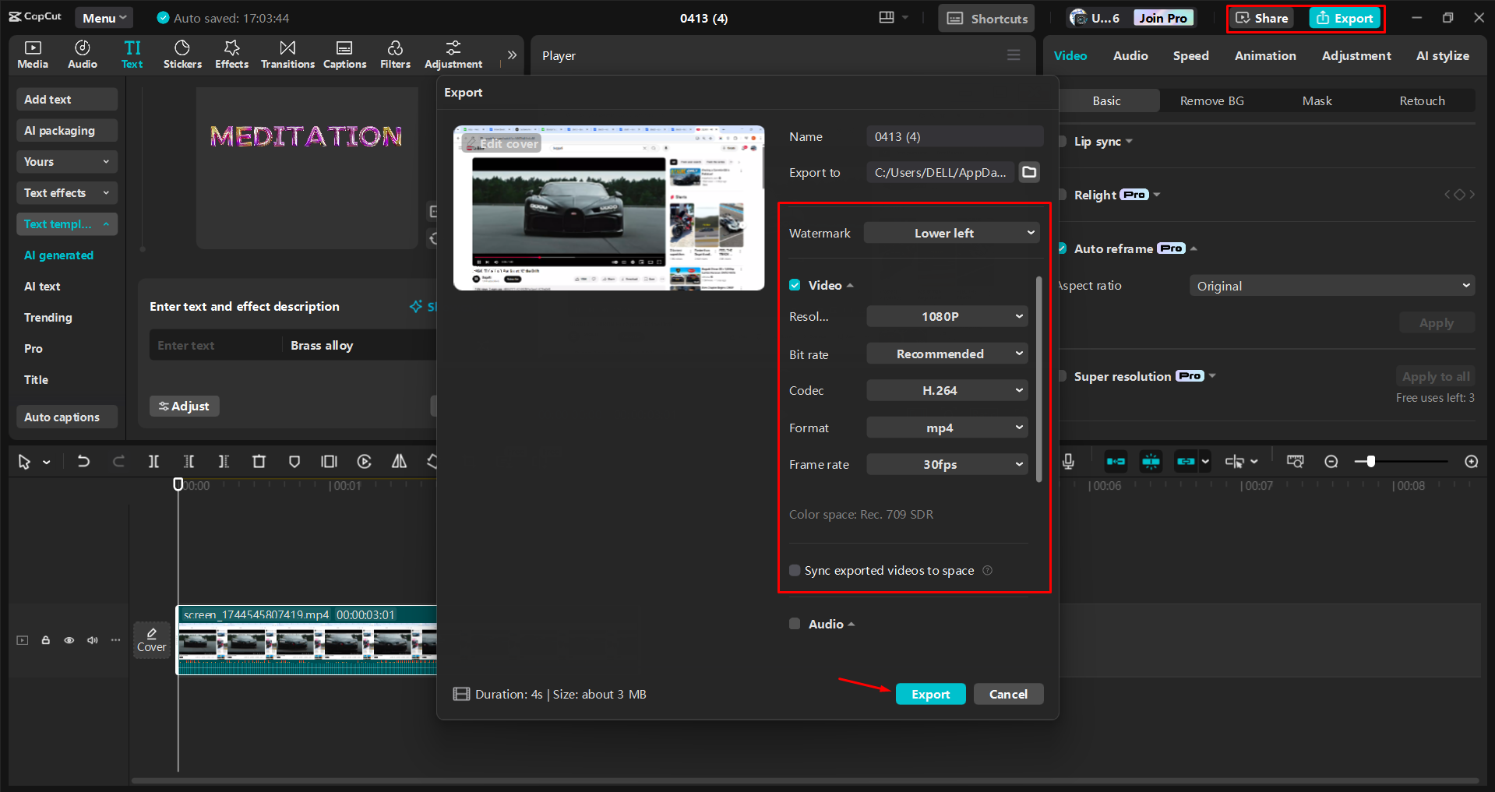Image resolution: width=1495 pixels, height=792 pixels.
Task: Click the keyframe diamond beside Relight
Action: (x=1460, y=195)
